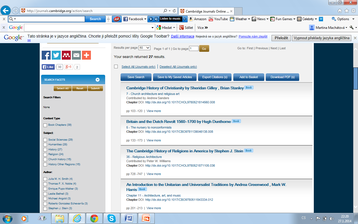The width and height of the screenshot is (358, 224).
Task: Click the browser Back arrow button
Action: click(x=6, y=11)
